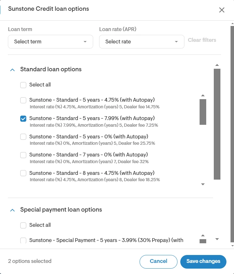
Task: Click the Standard loan options heading
Action: click(51, 69)
